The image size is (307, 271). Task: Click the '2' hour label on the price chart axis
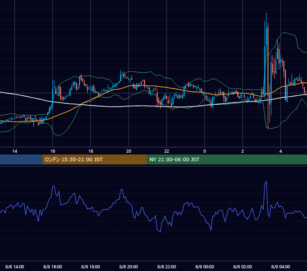242,151
